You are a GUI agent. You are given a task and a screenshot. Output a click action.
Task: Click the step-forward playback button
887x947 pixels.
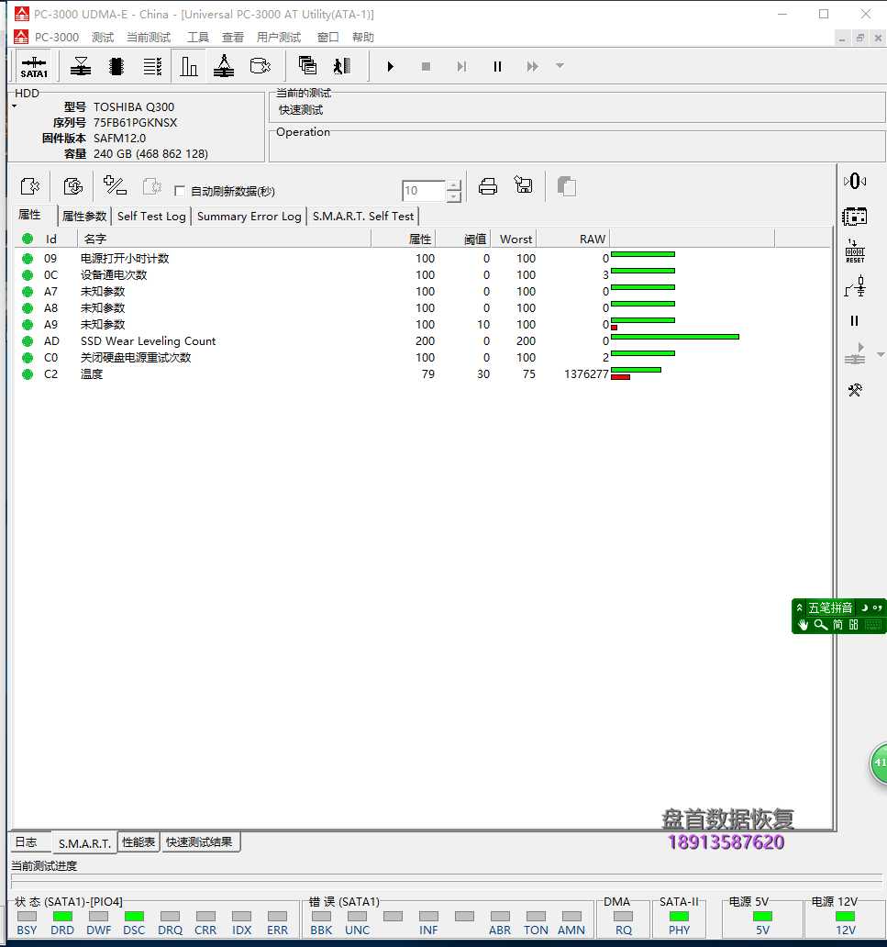(461, 66)
